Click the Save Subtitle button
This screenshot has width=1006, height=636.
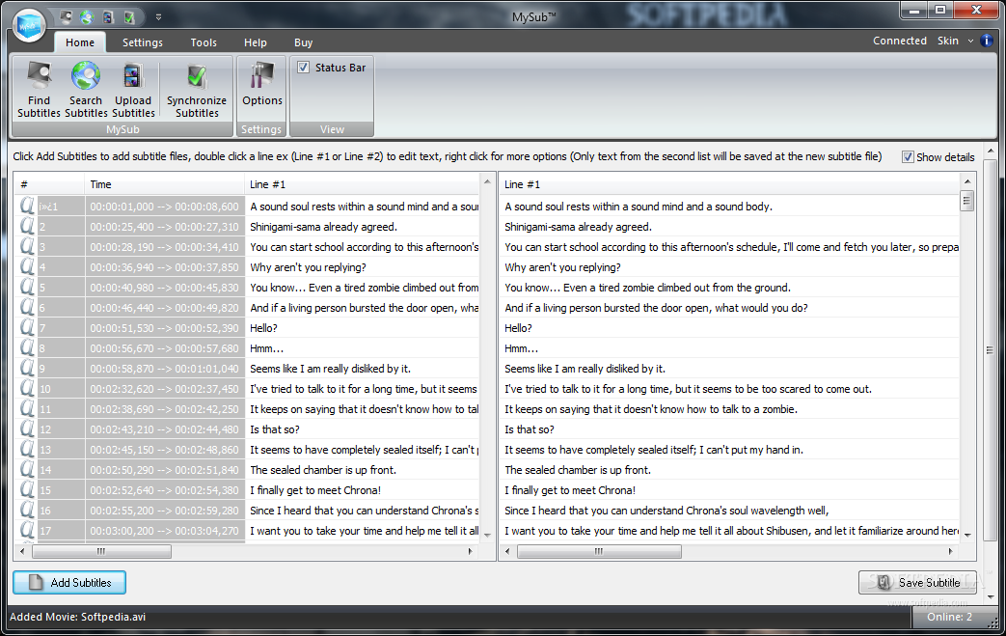click(917, 583)
